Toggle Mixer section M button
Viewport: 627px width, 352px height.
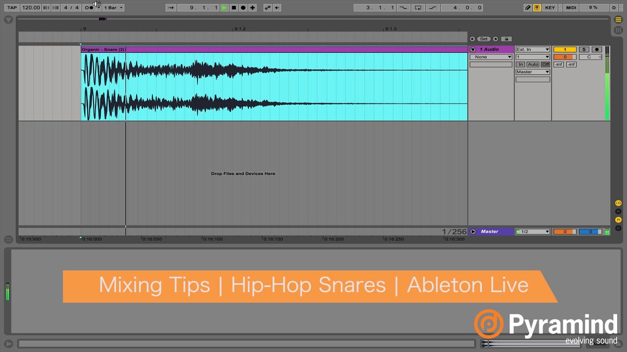tap(618, 220)
